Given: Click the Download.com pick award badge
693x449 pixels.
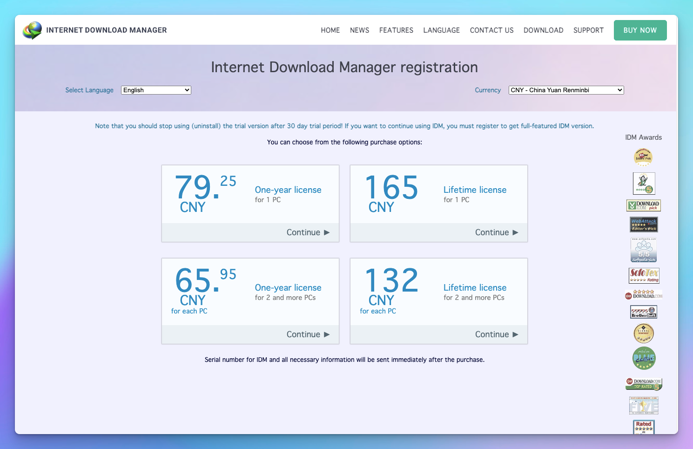Looking at the screenshot, I should 644,205.
